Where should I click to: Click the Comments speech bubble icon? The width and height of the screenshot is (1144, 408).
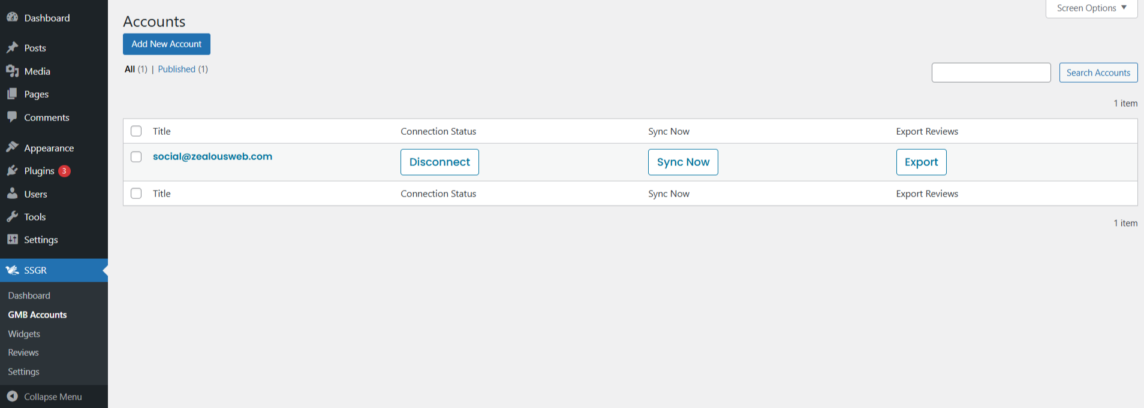coord(12,117)
